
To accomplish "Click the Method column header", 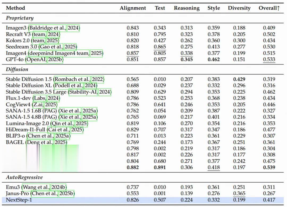I will pyautogui.click(x=15, y=8).
